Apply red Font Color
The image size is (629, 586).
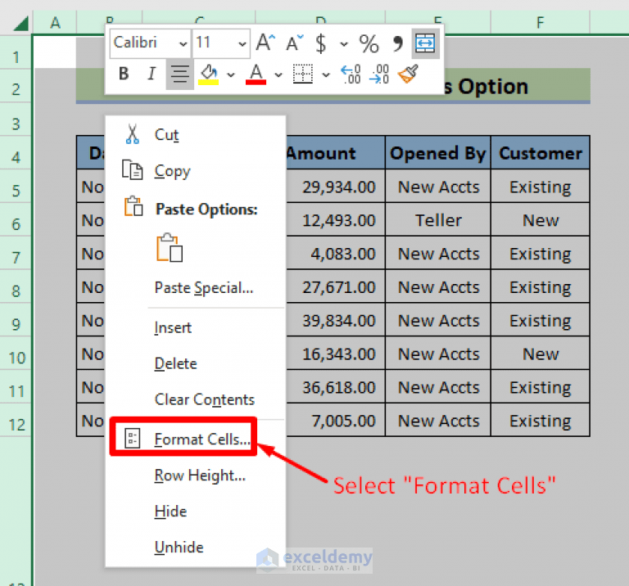(x=256, y=74)
